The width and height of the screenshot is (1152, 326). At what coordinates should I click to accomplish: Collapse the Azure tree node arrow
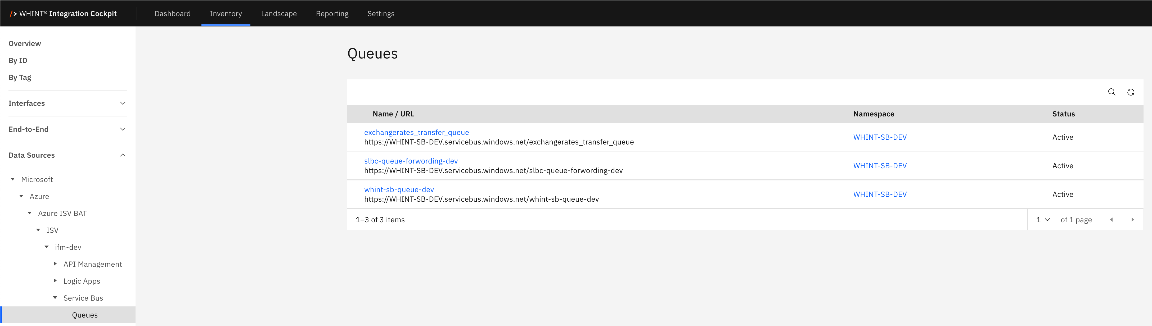[21, 196]
